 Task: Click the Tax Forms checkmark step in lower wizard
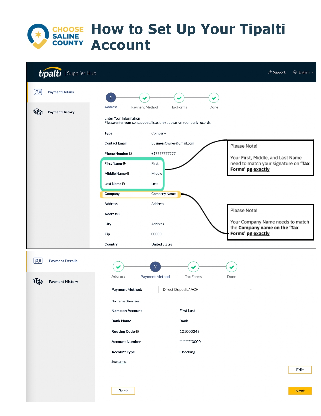point(193,267)
